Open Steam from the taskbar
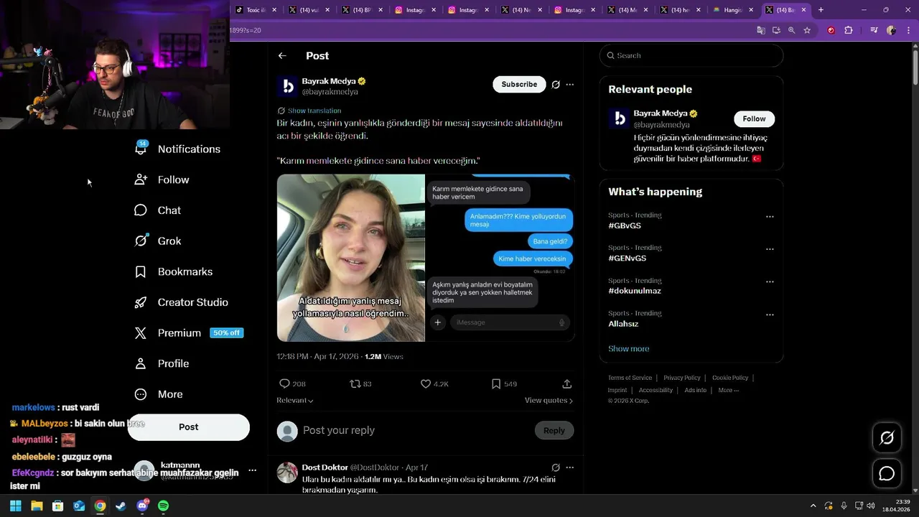The height and width of the screenshot is (517, 919). pos(121,506)
